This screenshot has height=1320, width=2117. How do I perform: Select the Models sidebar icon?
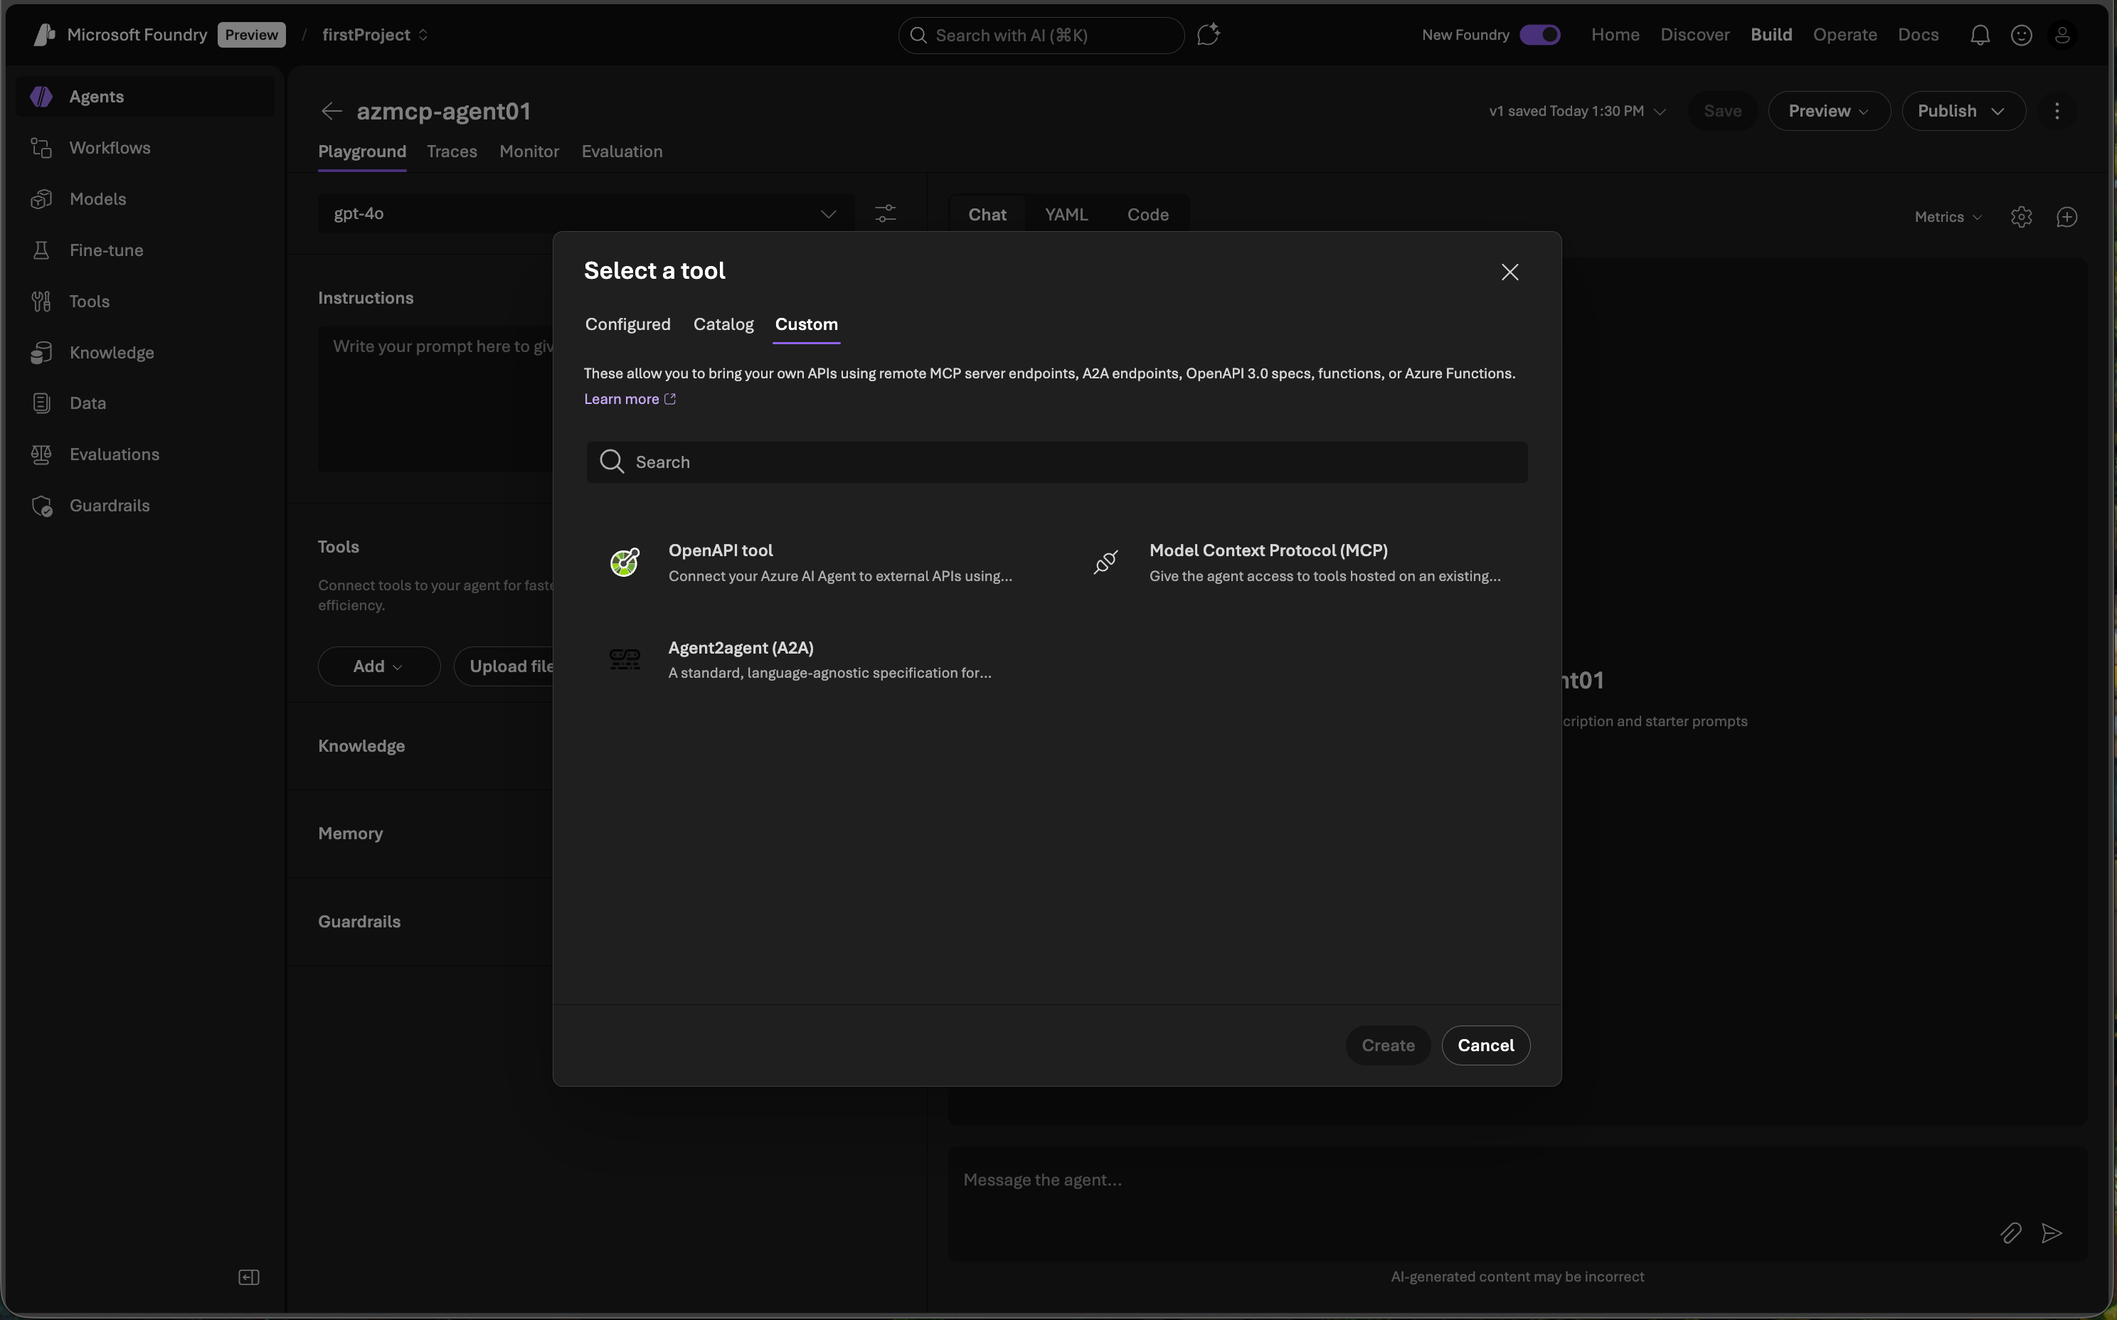(x=41, y=198)
